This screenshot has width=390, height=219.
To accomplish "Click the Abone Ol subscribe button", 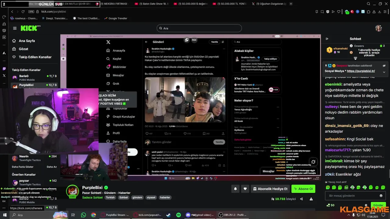I will point(303,189).
